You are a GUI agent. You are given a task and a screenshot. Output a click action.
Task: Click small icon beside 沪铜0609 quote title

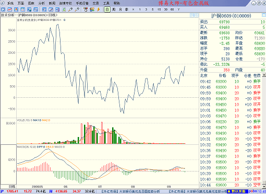tap(264, 15)
